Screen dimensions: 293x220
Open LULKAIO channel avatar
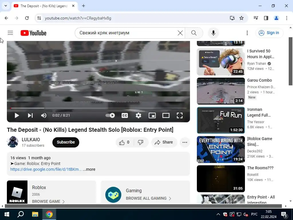pos(13,142)
